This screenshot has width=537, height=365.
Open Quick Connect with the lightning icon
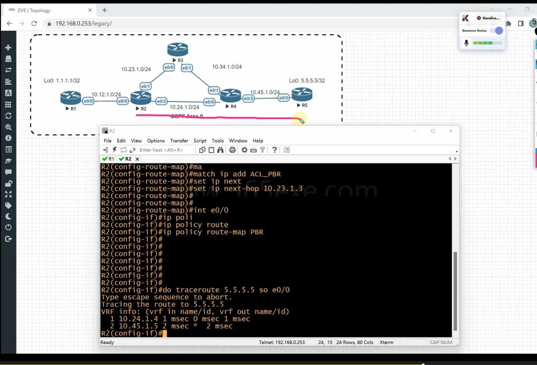[x=114, y=150]
